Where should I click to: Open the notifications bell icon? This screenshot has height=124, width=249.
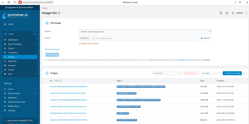221,13
